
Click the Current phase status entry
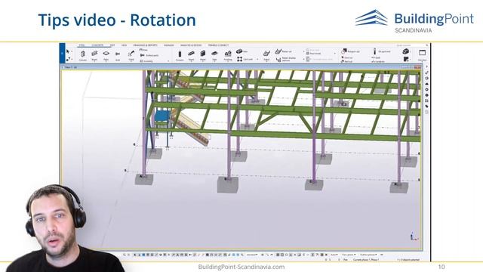tap(366, 260)
